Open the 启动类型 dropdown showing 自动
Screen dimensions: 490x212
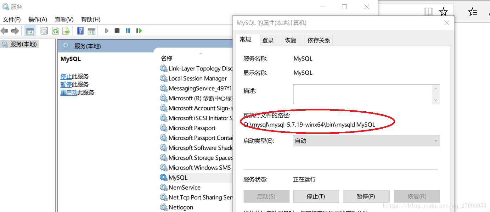pyautogui.click(x=366, y=141)
